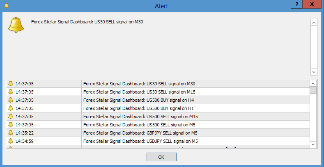Click bell icon of US500 SELL M5 row
The width and height of the screenshot is (324, 167).
11,125
